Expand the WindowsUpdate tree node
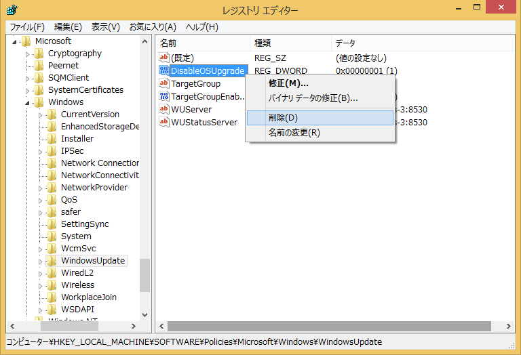Image resolution: width=521 pixels, height=355 pixels. click(40, 262)
